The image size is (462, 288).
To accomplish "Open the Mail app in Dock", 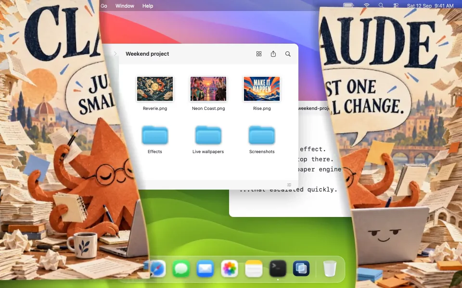I will point(205,268).
